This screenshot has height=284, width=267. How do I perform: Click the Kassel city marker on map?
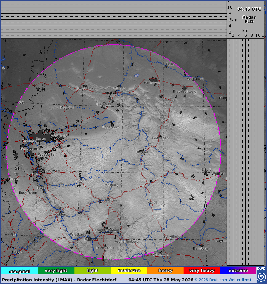click(x=143, y=151)
